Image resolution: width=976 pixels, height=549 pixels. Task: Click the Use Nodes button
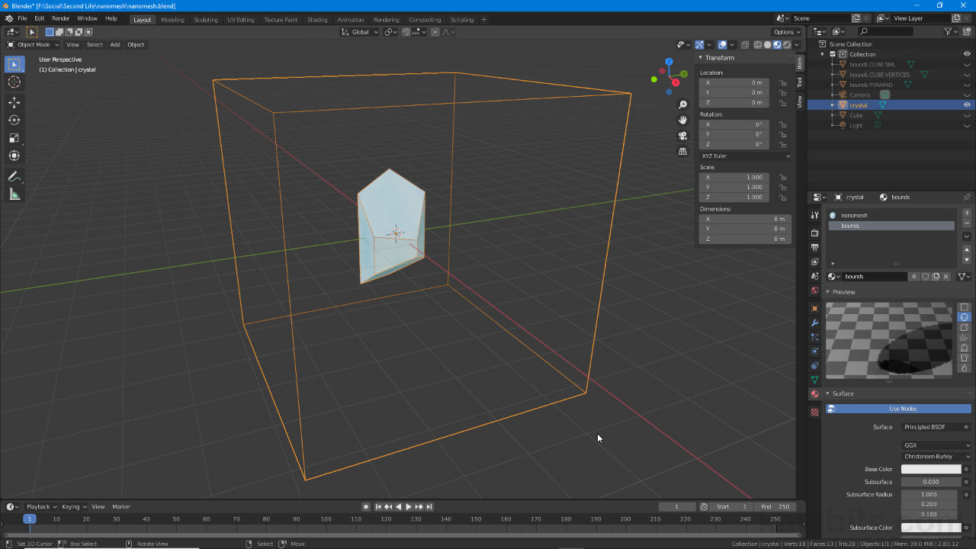point(898,409)
